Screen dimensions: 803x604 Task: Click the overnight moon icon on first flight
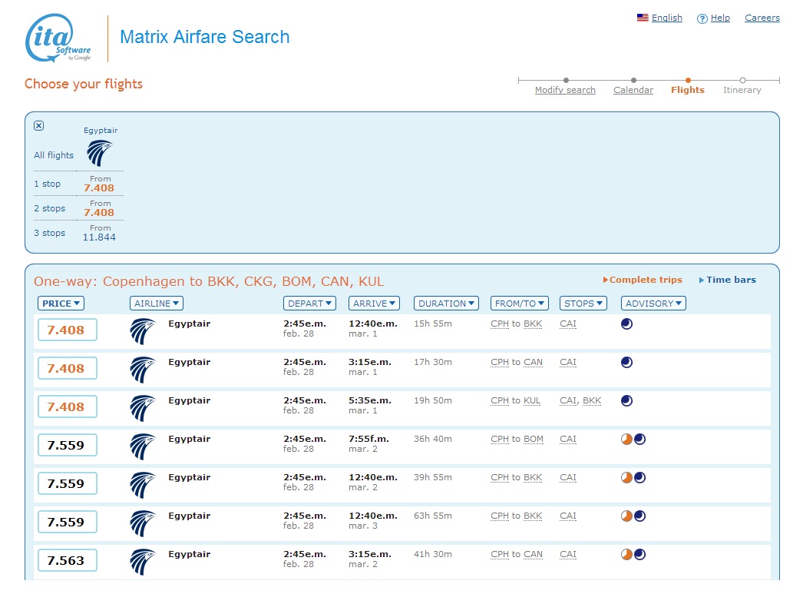click(x=626, y=324)
